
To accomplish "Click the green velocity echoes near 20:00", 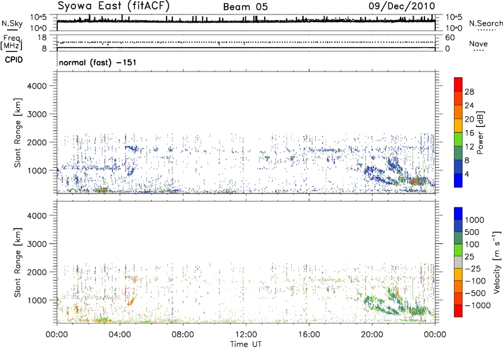I will [x=373, y=302].
